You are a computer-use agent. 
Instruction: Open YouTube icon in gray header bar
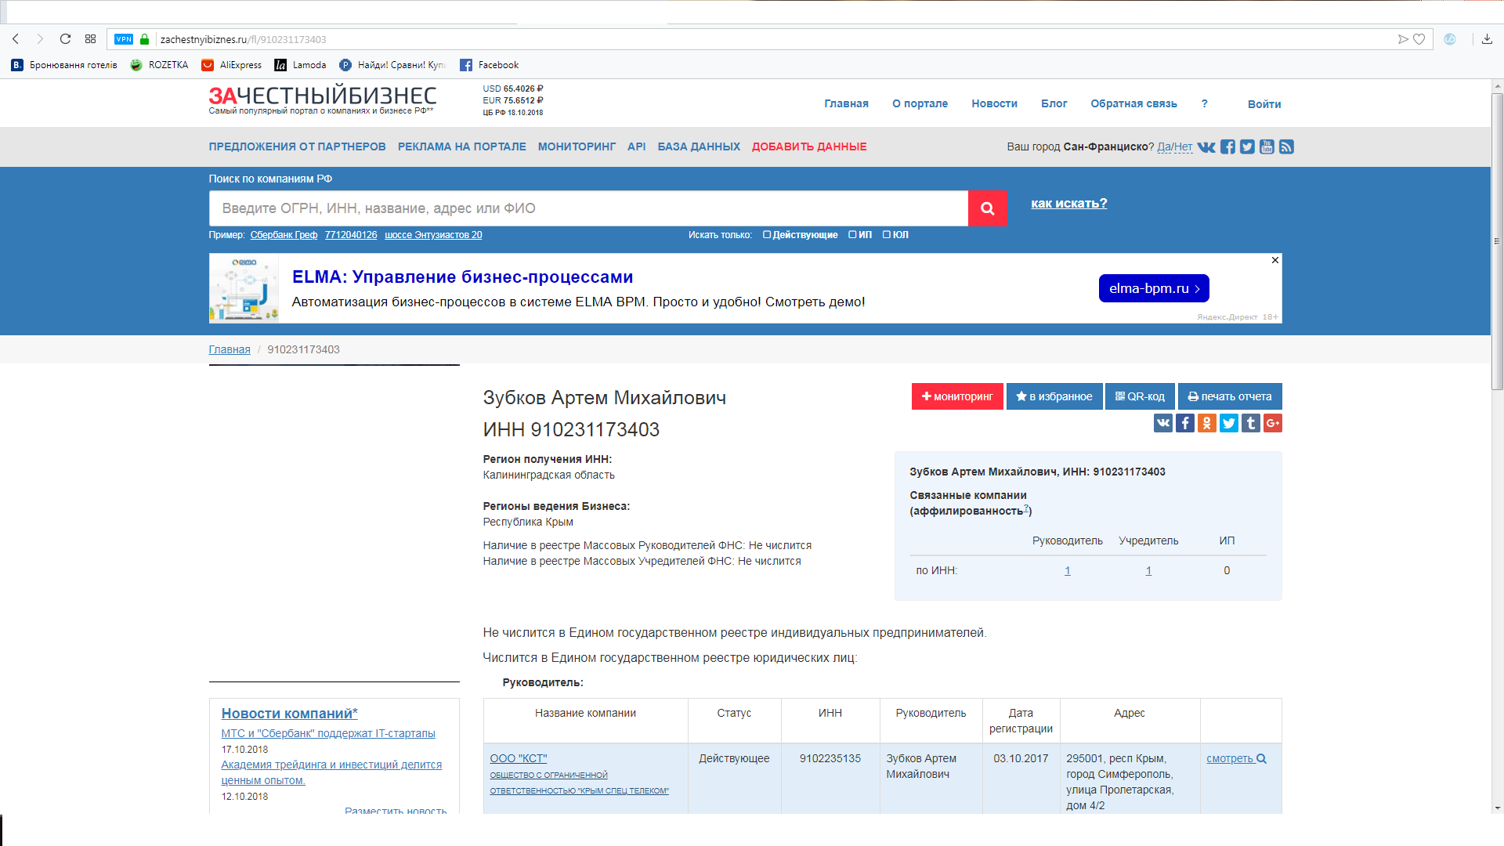[1267, 146]
